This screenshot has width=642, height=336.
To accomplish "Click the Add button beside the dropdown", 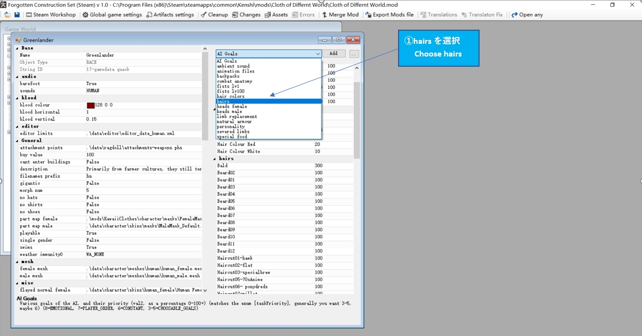I will (333, 54).
